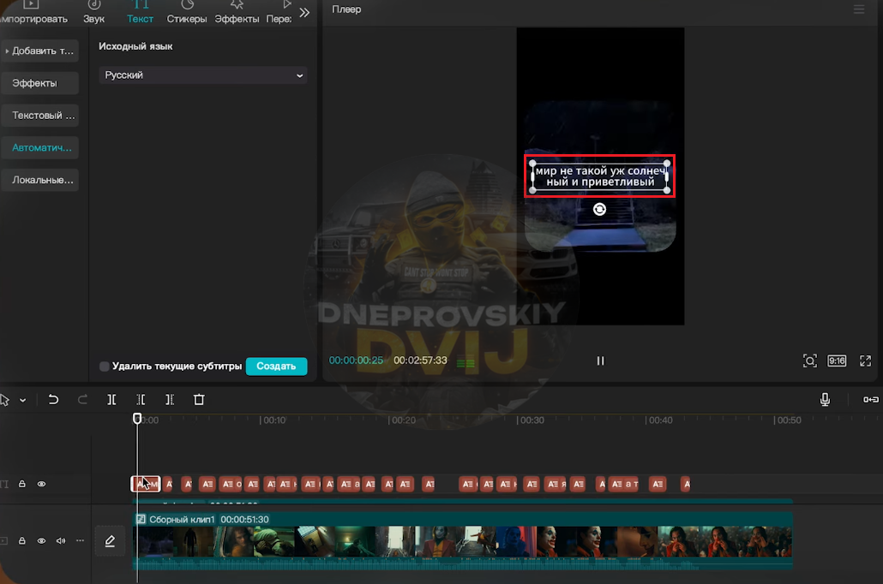Redo the action
This screenshot has width=883, height=584.
[82, 399]
